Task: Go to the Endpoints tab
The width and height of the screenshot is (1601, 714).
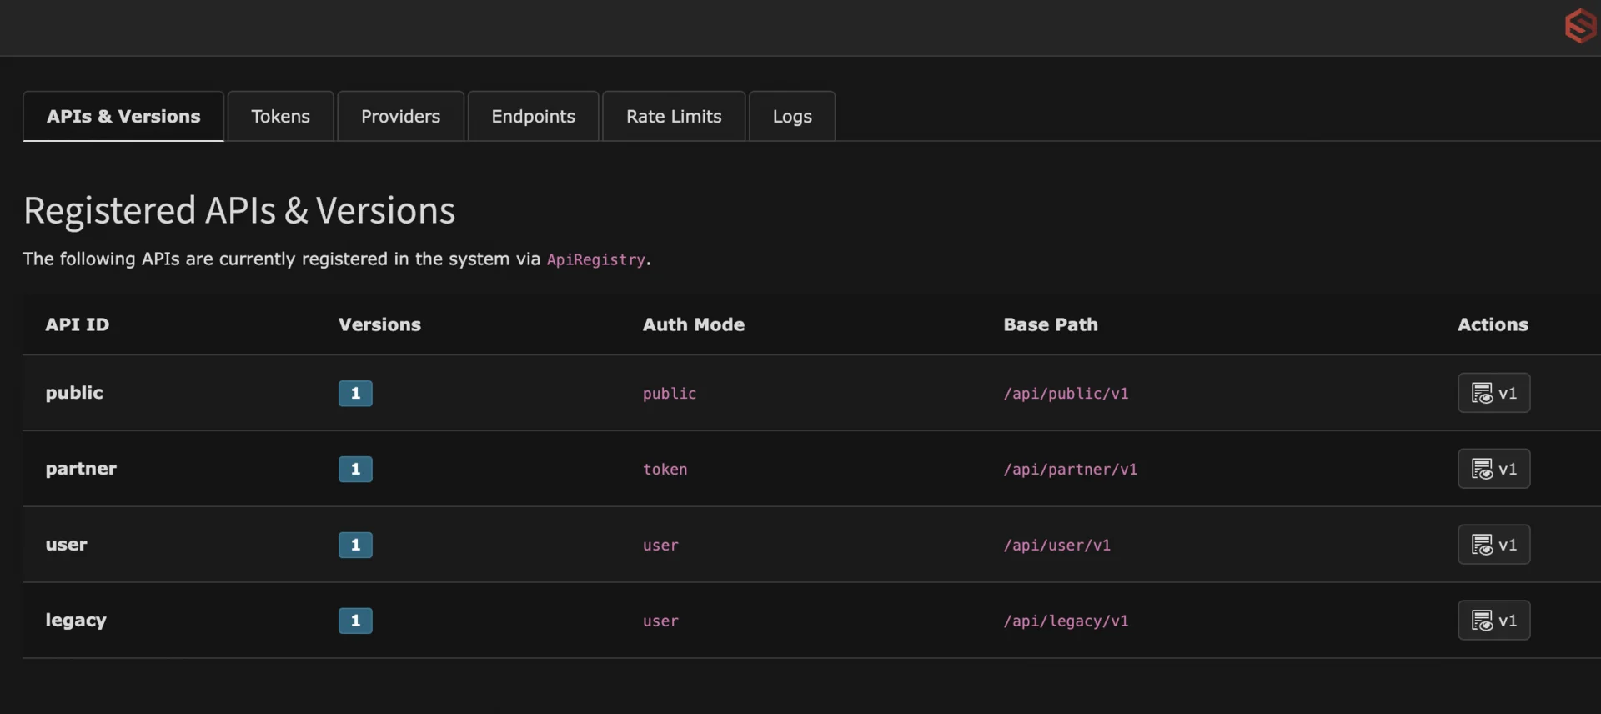Action: (x=533, y=116)
